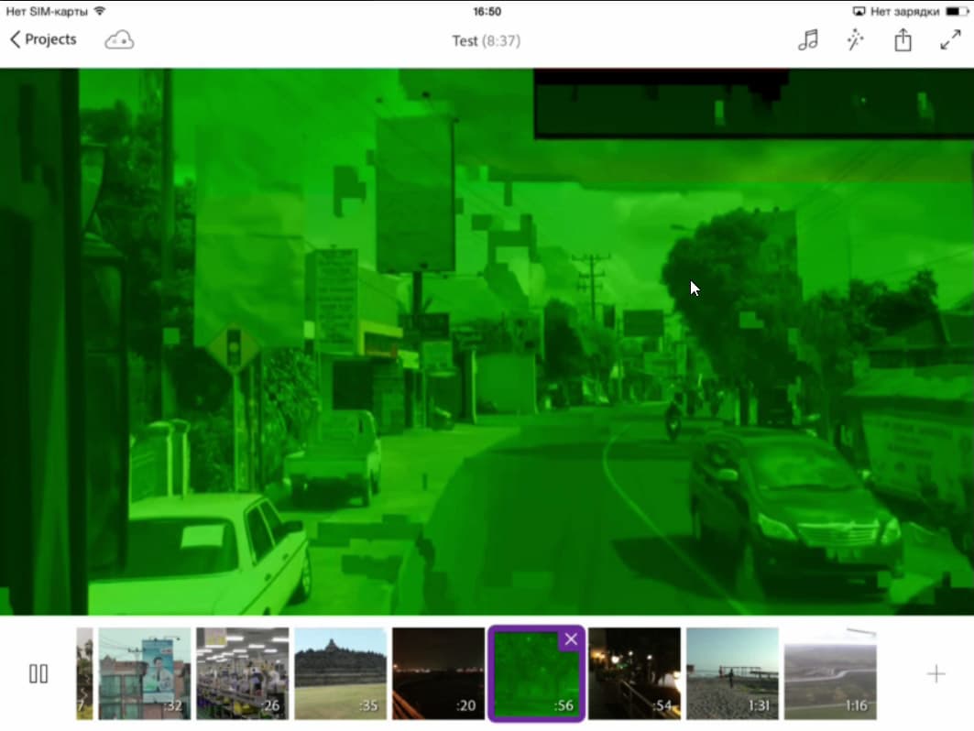Viewport: 974px width, 731px height.
Task: Select the :54 night lights clip
Action: pos(634,673)
